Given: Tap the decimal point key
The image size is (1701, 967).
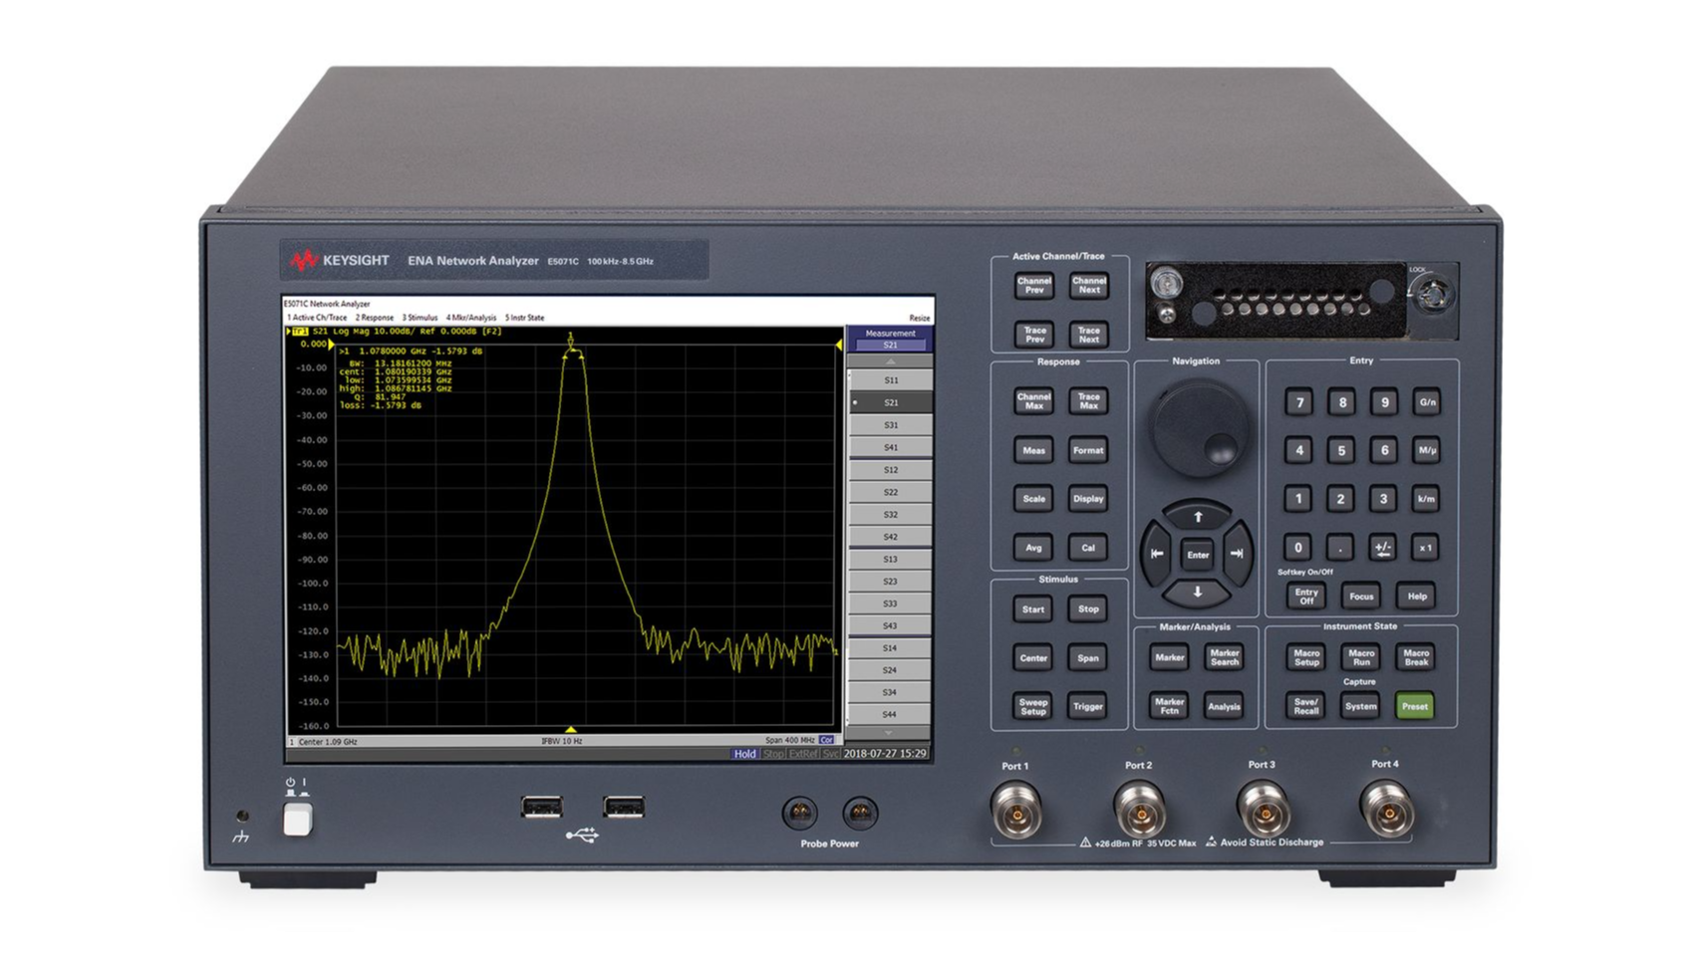Looking at the screenshot, I should (1340, 547).
